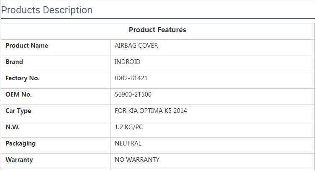
Task: Click the "OEM No." label cell
Action: 19,94
